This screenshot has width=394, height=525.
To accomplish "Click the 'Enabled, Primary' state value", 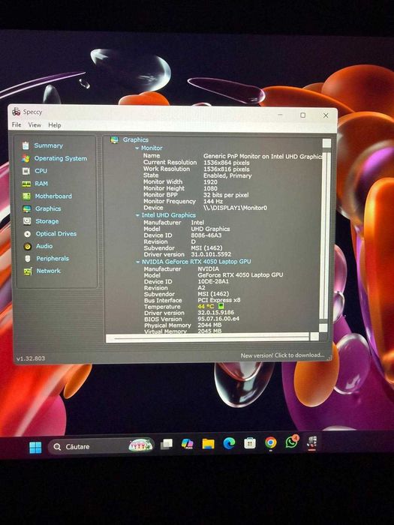I will (x=227, y=175).
